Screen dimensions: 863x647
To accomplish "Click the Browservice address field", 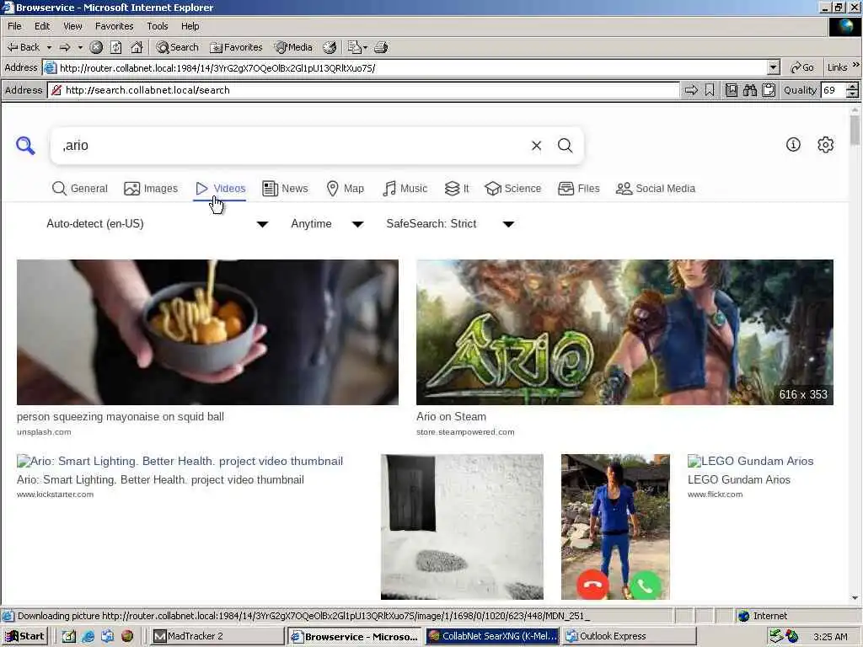I will [363, 90].
